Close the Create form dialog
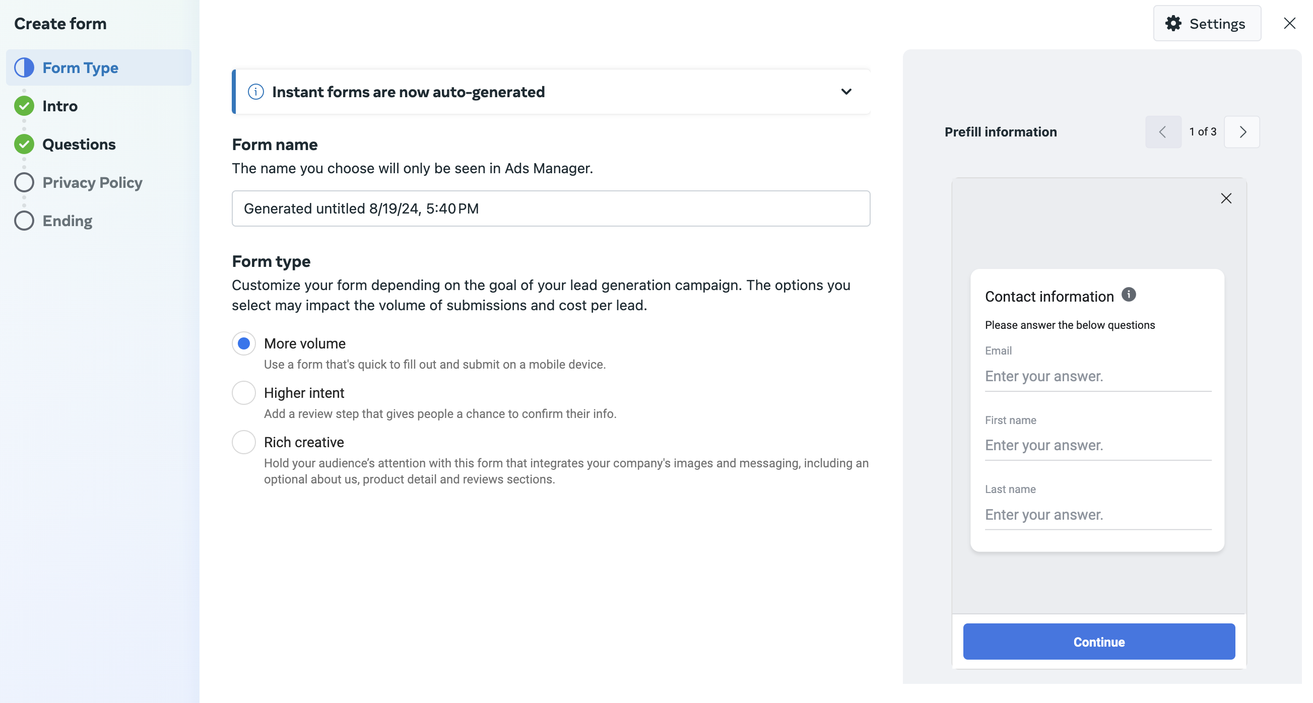 pos(1289,24)
